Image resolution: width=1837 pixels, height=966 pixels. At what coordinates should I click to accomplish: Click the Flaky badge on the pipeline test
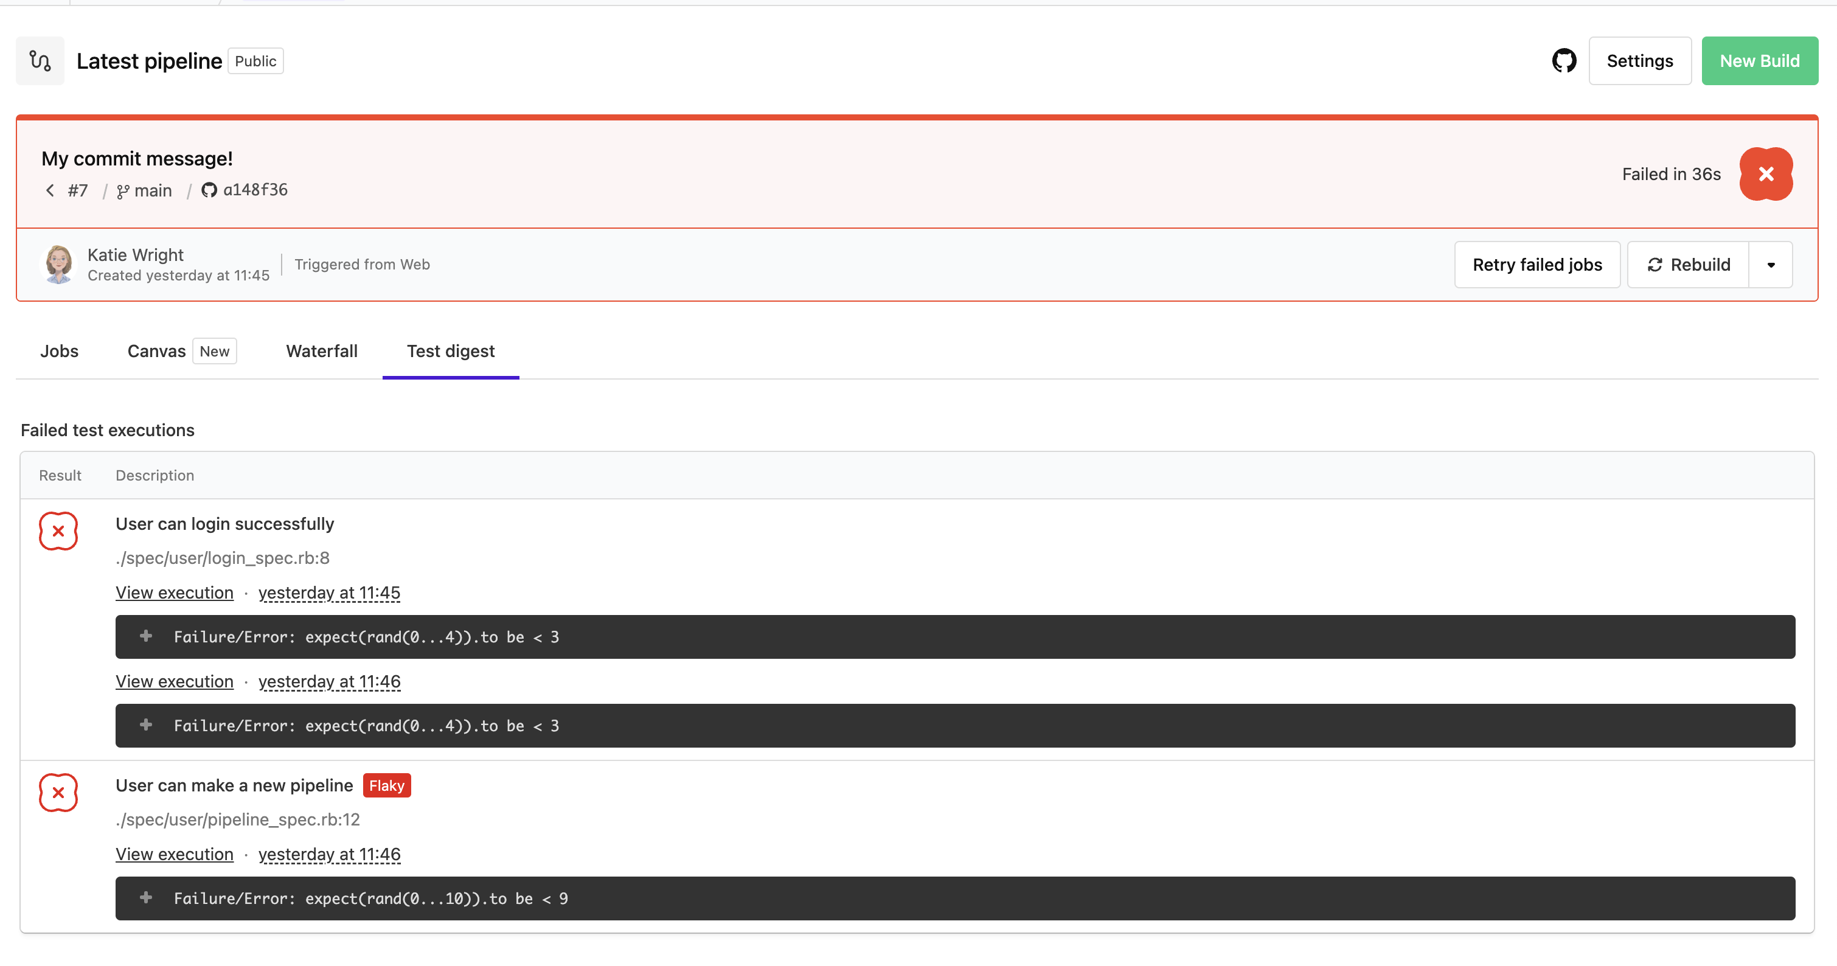pyautogui.click(x=386, y=785)
